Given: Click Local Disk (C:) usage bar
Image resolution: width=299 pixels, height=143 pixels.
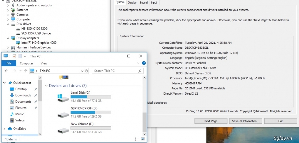Looking at the screenshot, I should 91,97.
